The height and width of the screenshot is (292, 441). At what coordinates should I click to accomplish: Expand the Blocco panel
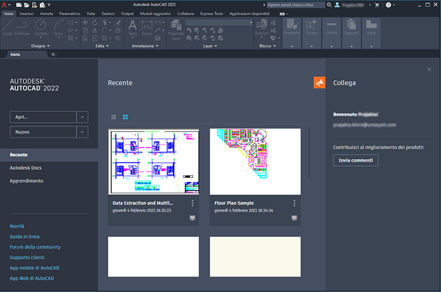coord(268,46)
